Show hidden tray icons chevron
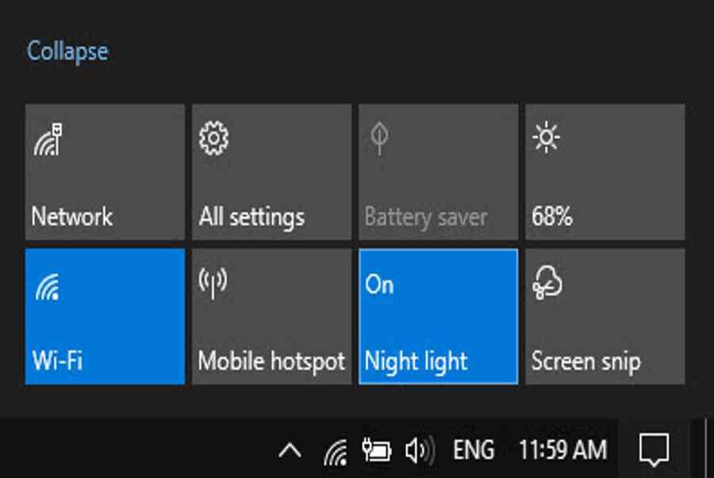714x478 pixels. [x=290, y=451]
